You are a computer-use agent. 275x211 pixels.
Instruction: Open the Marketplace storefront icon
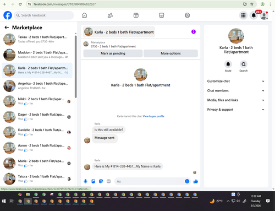coord(162,15)
